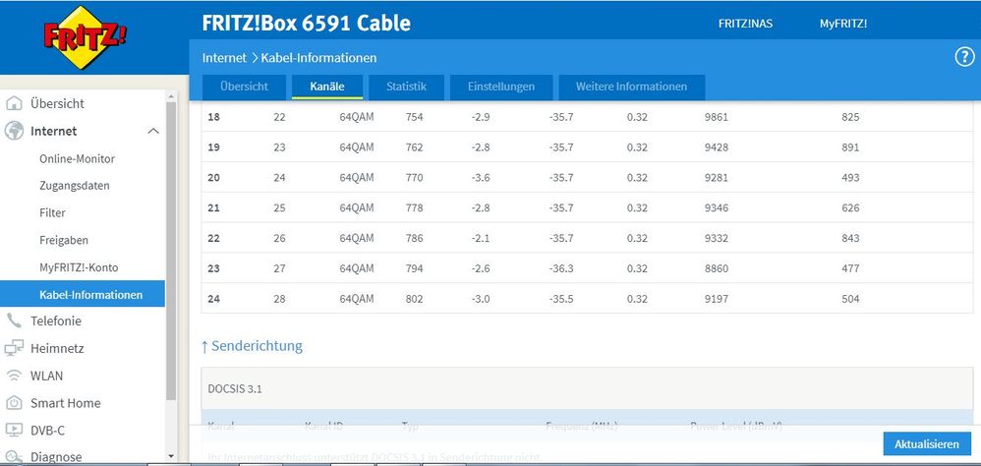Click Kabel-Informationen in the breadcrumb
The image size is (981, 466).
[x=318, y=58]
